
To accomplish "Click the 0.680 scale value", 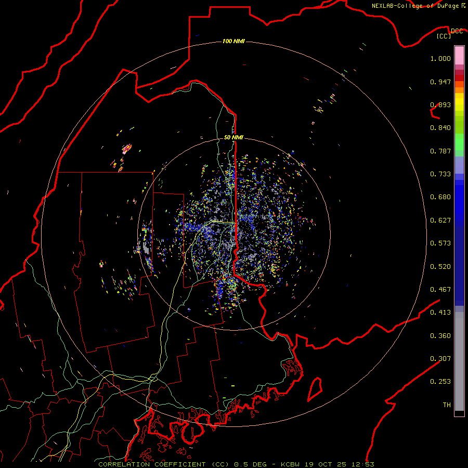I will pos(440,197).
